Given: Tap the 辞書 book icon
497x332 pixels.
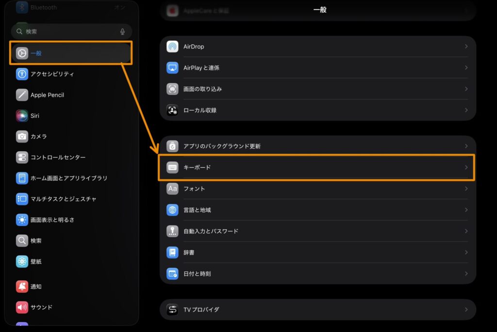Looking at the screenshot, I should click(172, 253).
